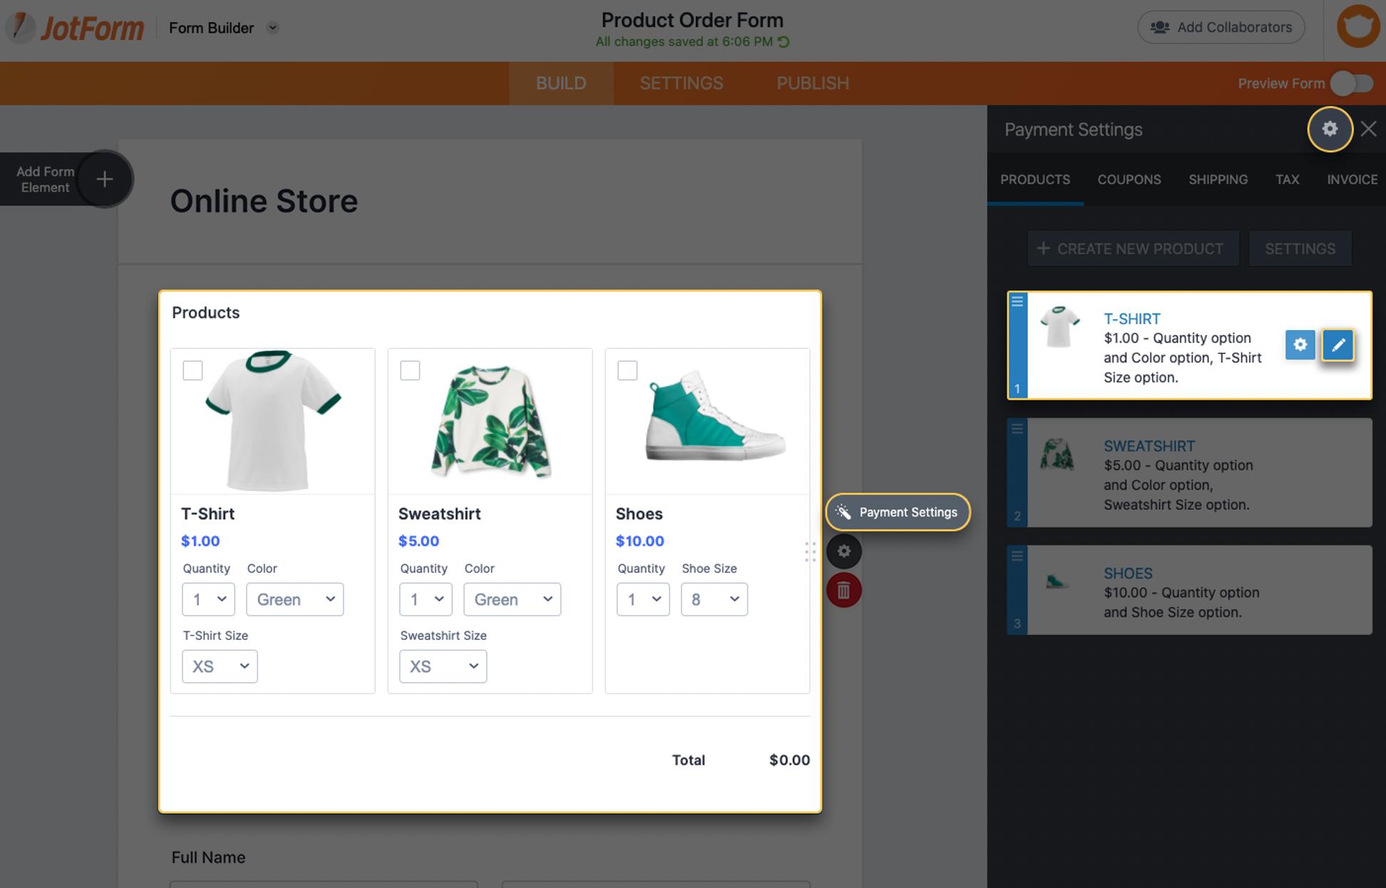Expand the Shoe Size dropdown
The image size is (1386, 888).
[x=714, y=599]
